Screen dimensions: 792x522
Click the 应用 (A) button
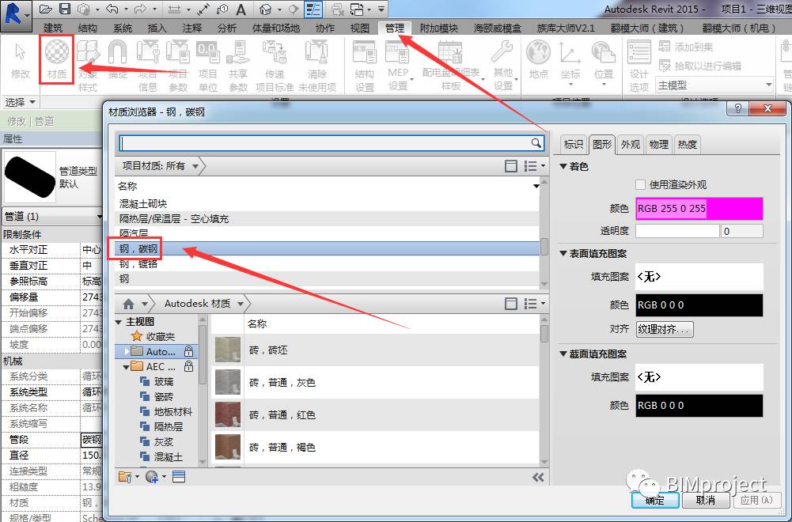[x=756, y=500]
